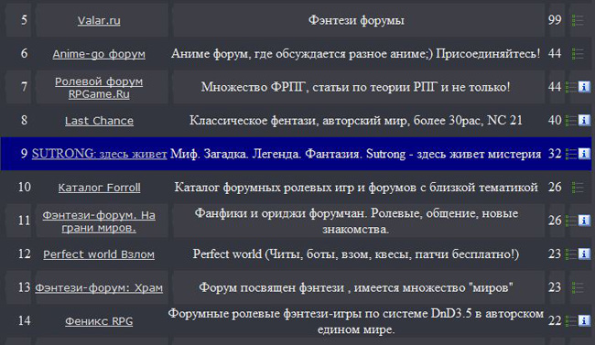Click description 'Фанфики и ориджи форумчан'
Image resolution: width=595 pixels, height=345 pixels.
coord(356,221)
